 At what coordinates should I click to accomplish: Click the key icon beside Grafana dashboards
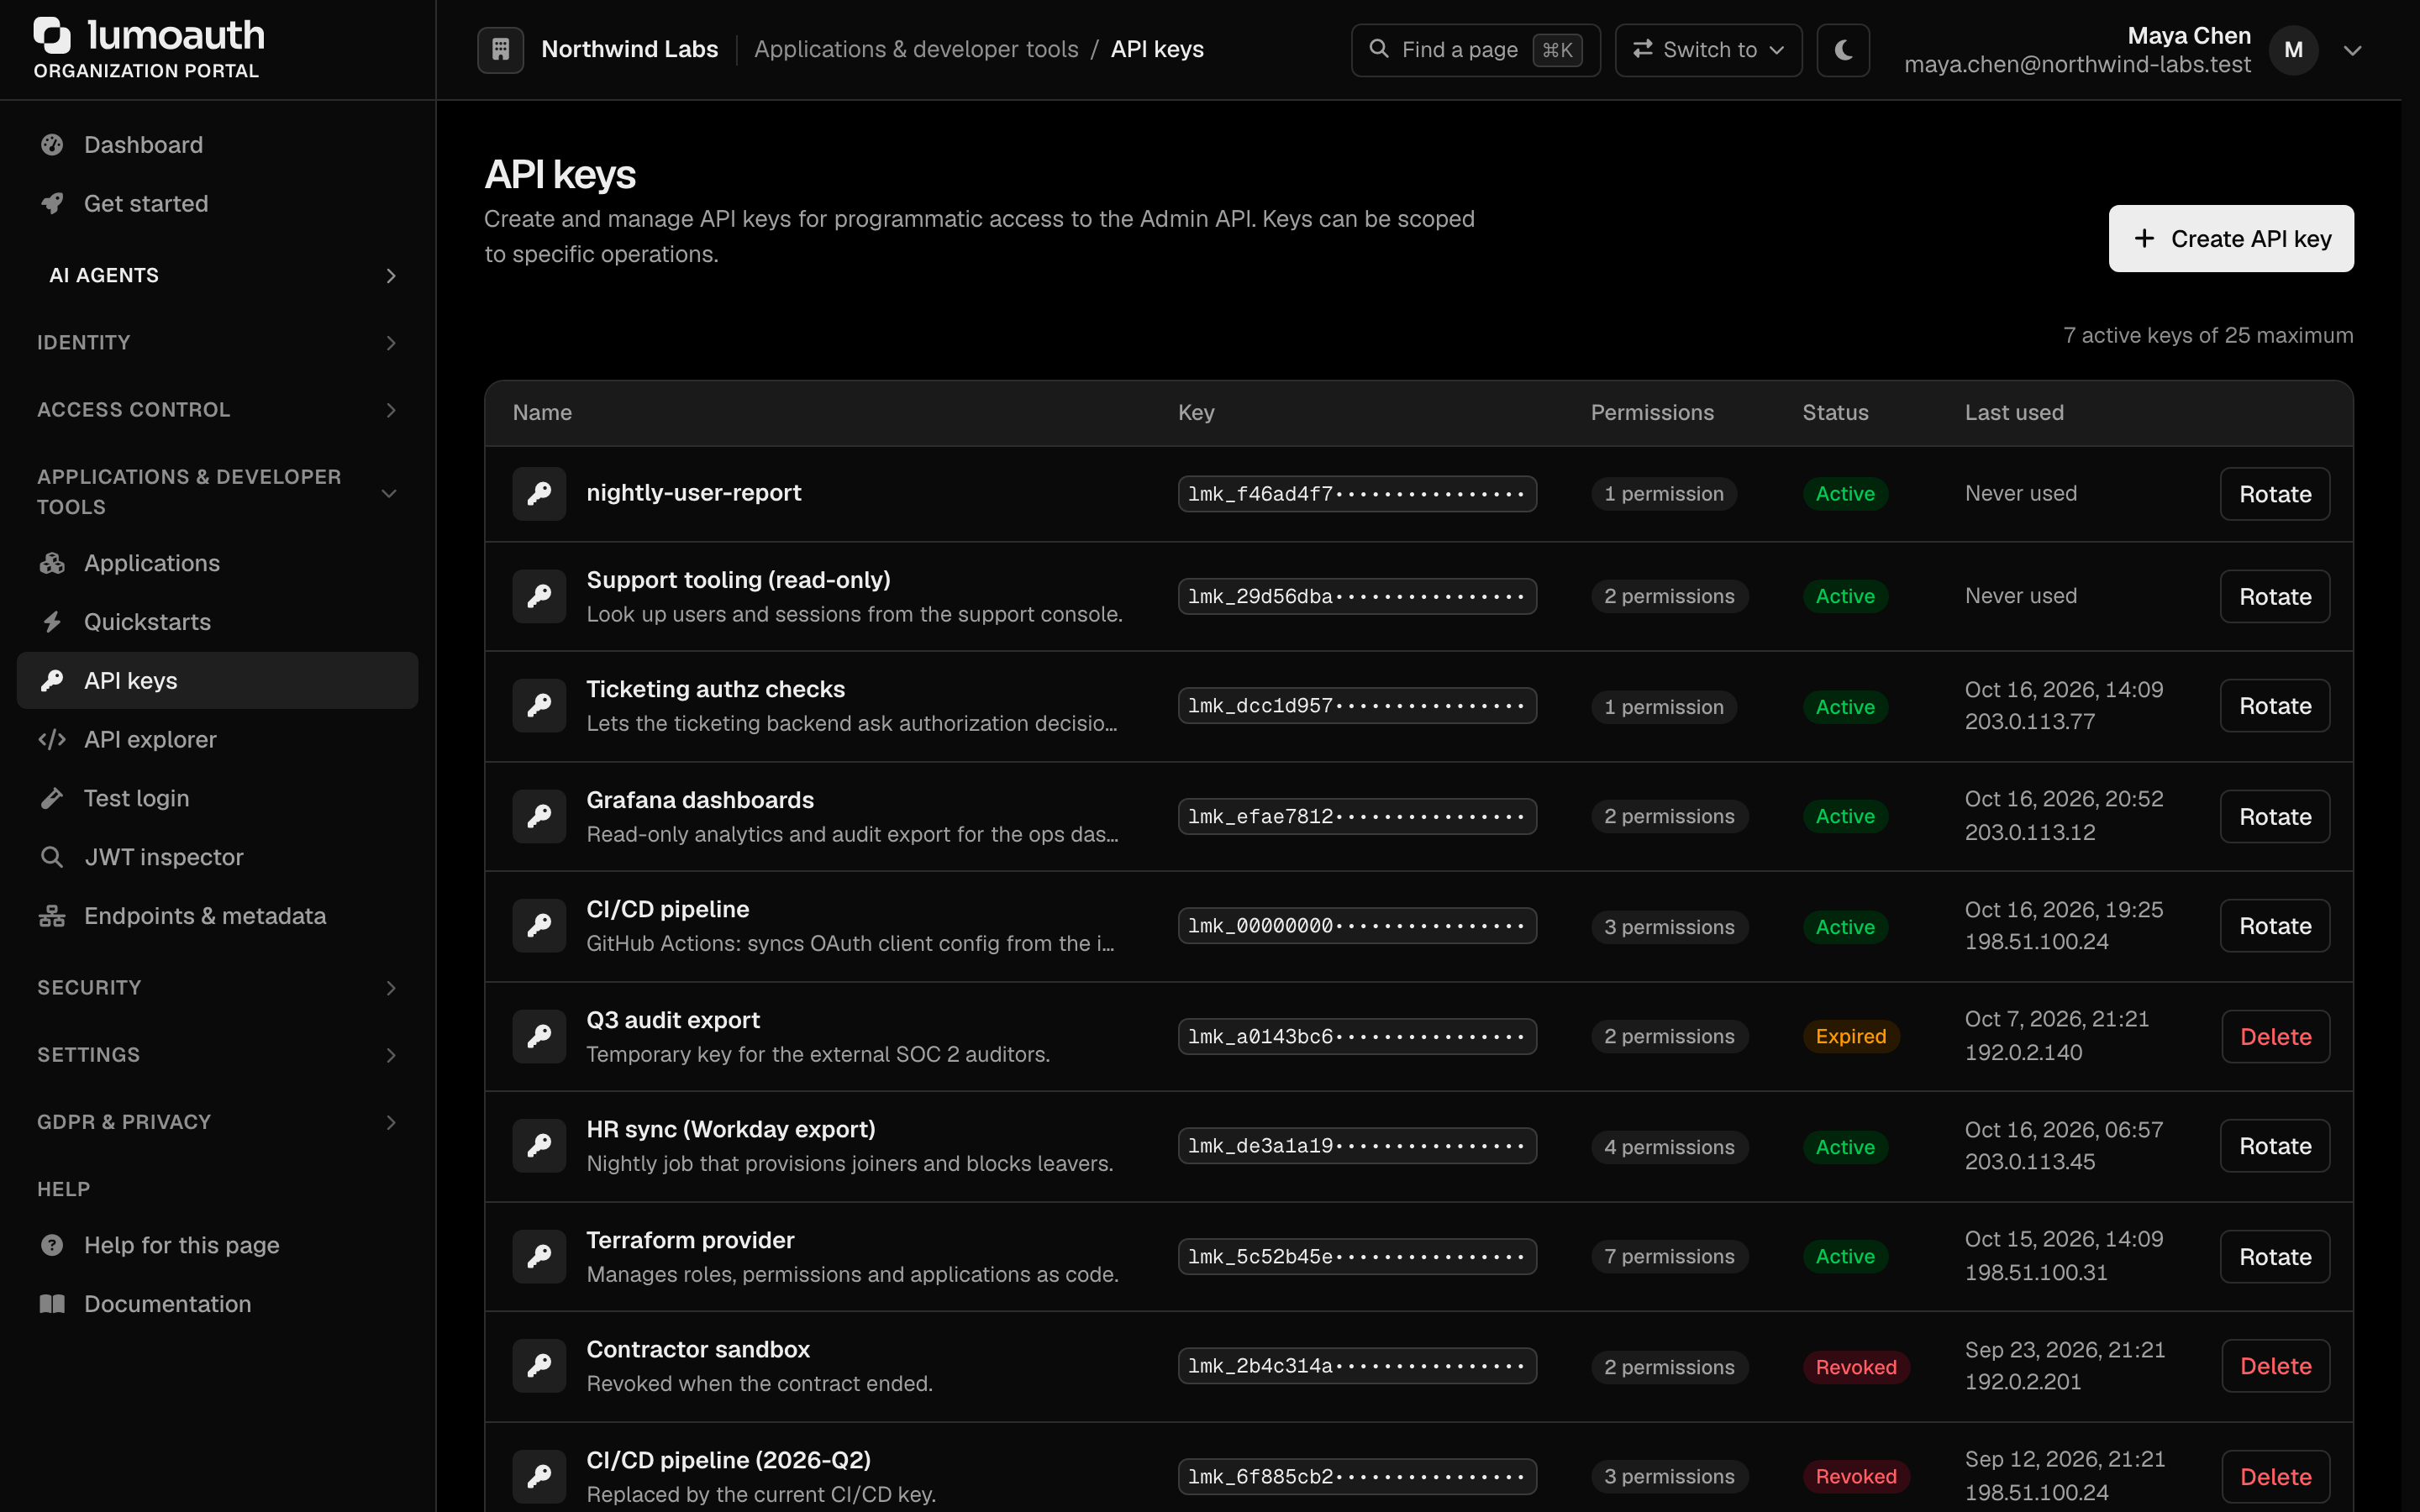click(x=539, y=816)
